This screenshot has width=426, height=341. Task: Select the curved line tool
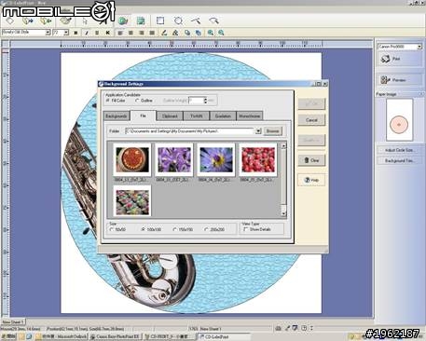point(213,20)
